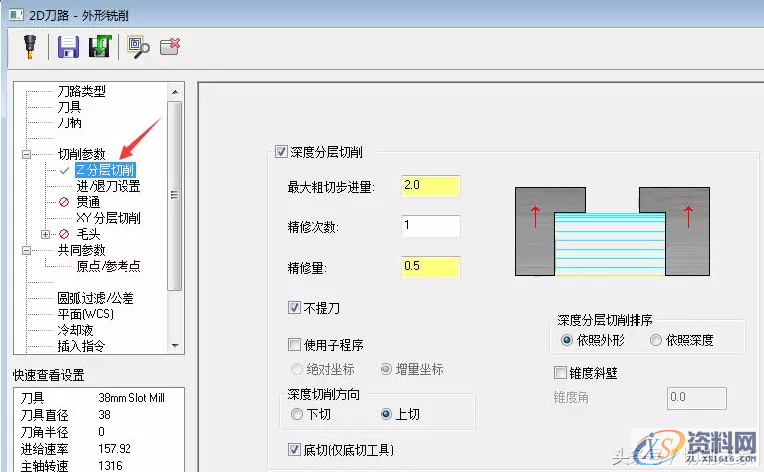Open the 冷却液 page
764x472 pixels.
click(x=75, y=330)
